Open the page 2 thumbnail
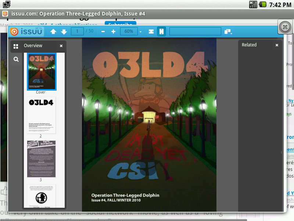The height and width of the screenshot is (221, 294). tap(42, 115)
